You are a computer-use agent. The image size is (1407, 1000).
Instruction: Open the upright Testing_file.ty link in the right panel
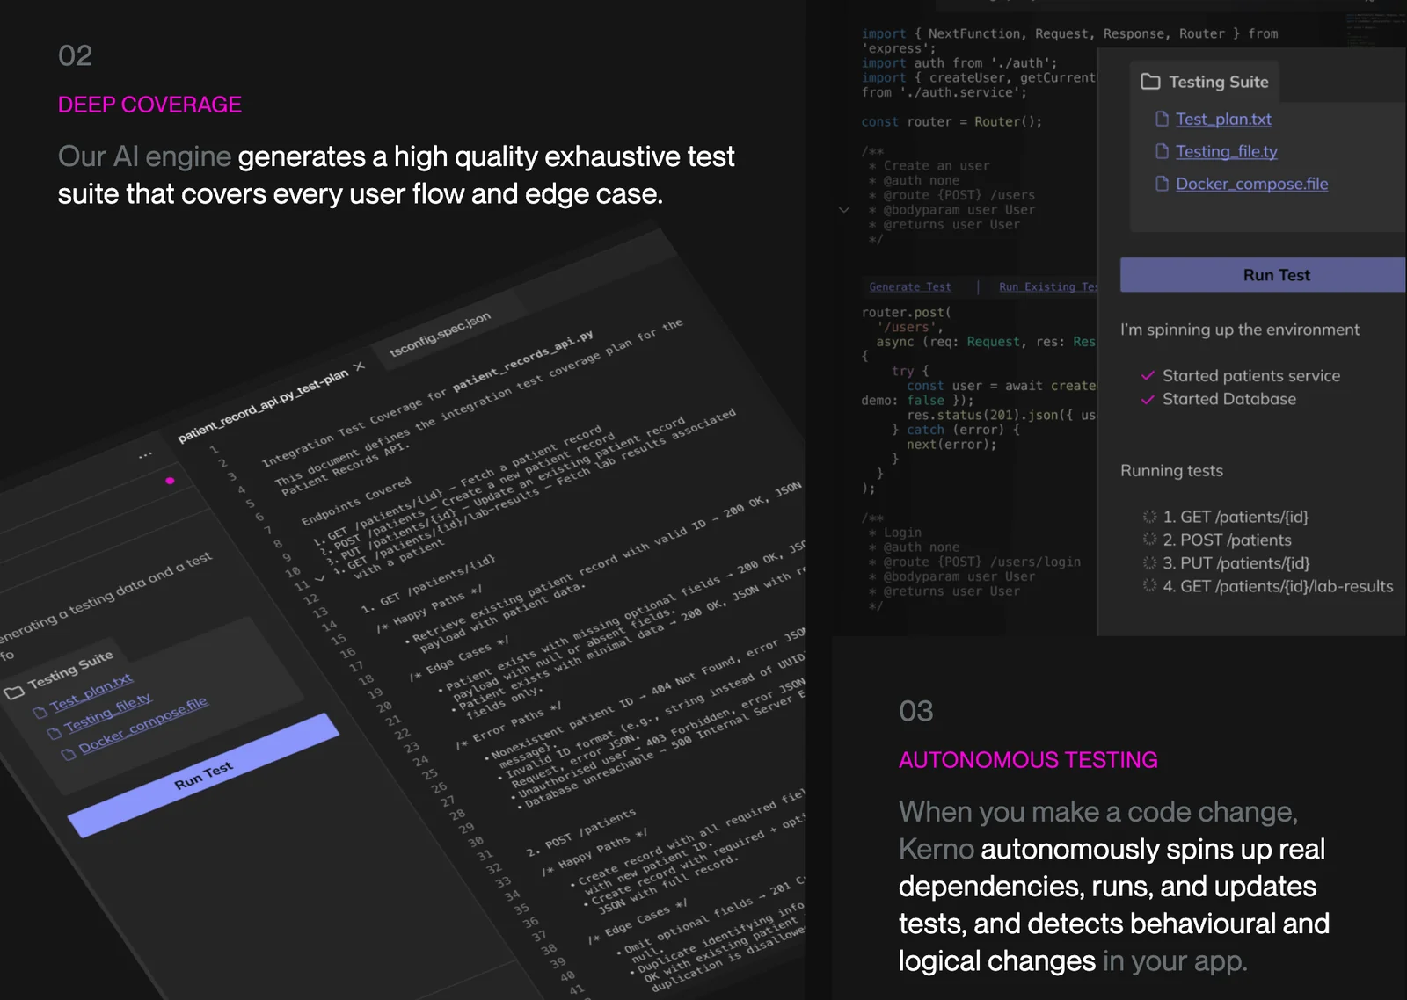point(1226,151)
